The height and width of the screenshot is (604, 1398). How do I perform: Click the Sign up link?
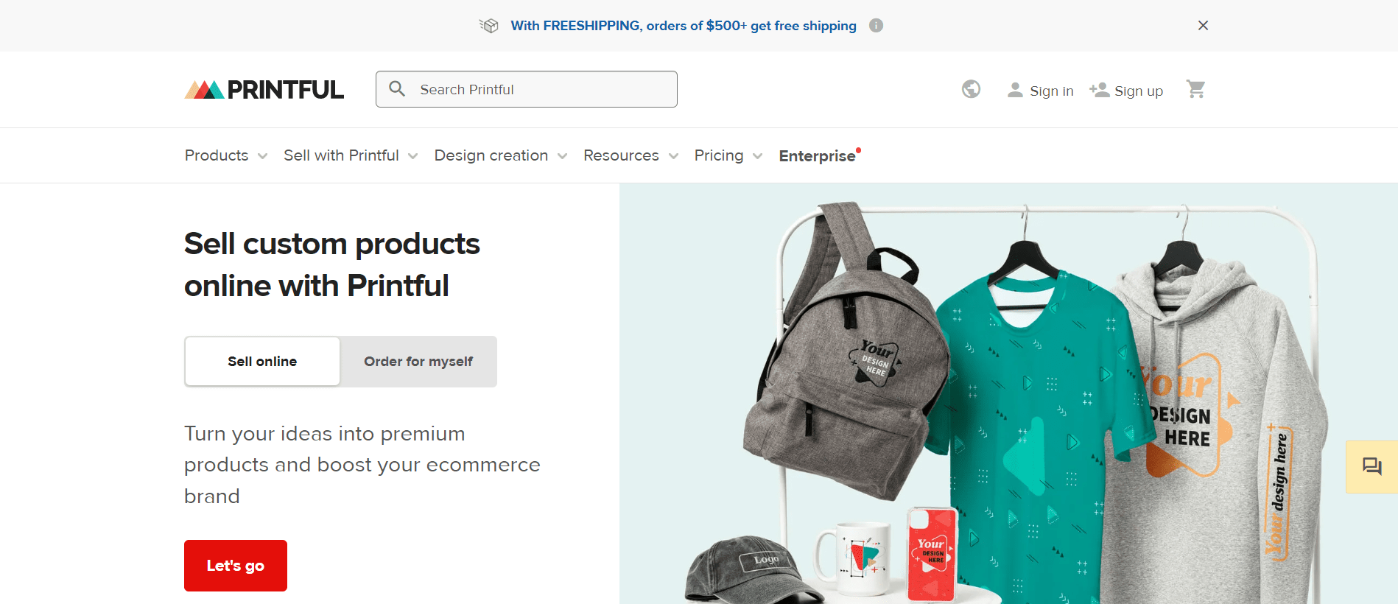pyautogui.click(x=1127, y=91)
